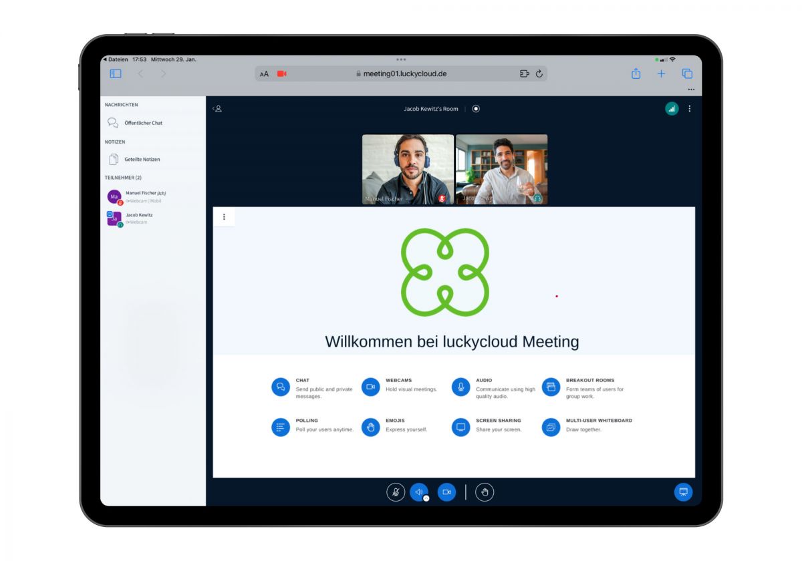Screen dimensions: 802x561
Task: Open a new Safari tab
Action: (x=661, y=73)
